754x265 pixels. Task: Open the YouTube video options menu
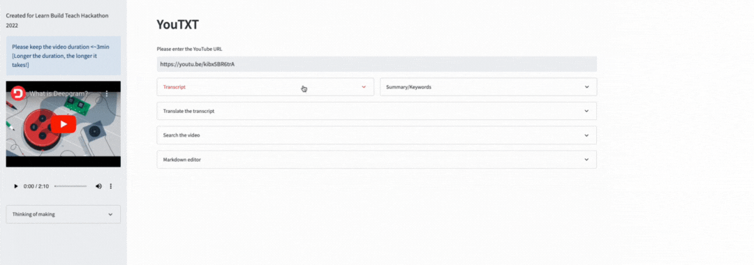pyautogui.click(x=107, y=93)
